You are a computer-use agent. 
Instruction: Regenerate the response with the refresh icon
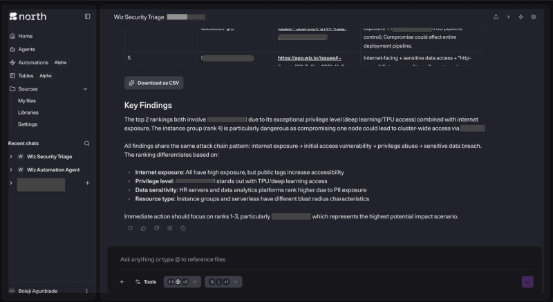click(x=130, y=228)
